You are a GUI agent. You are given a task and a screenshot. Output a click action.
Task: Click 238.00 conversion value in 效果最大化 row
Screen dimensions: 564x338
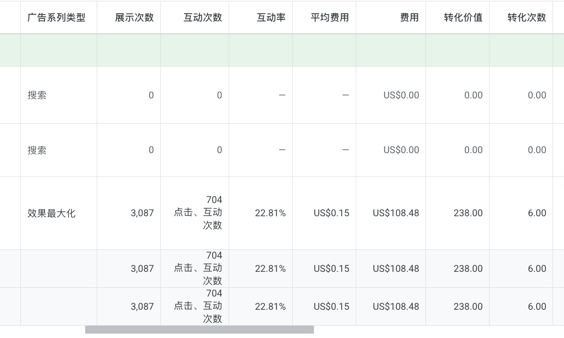pos(468,213)
